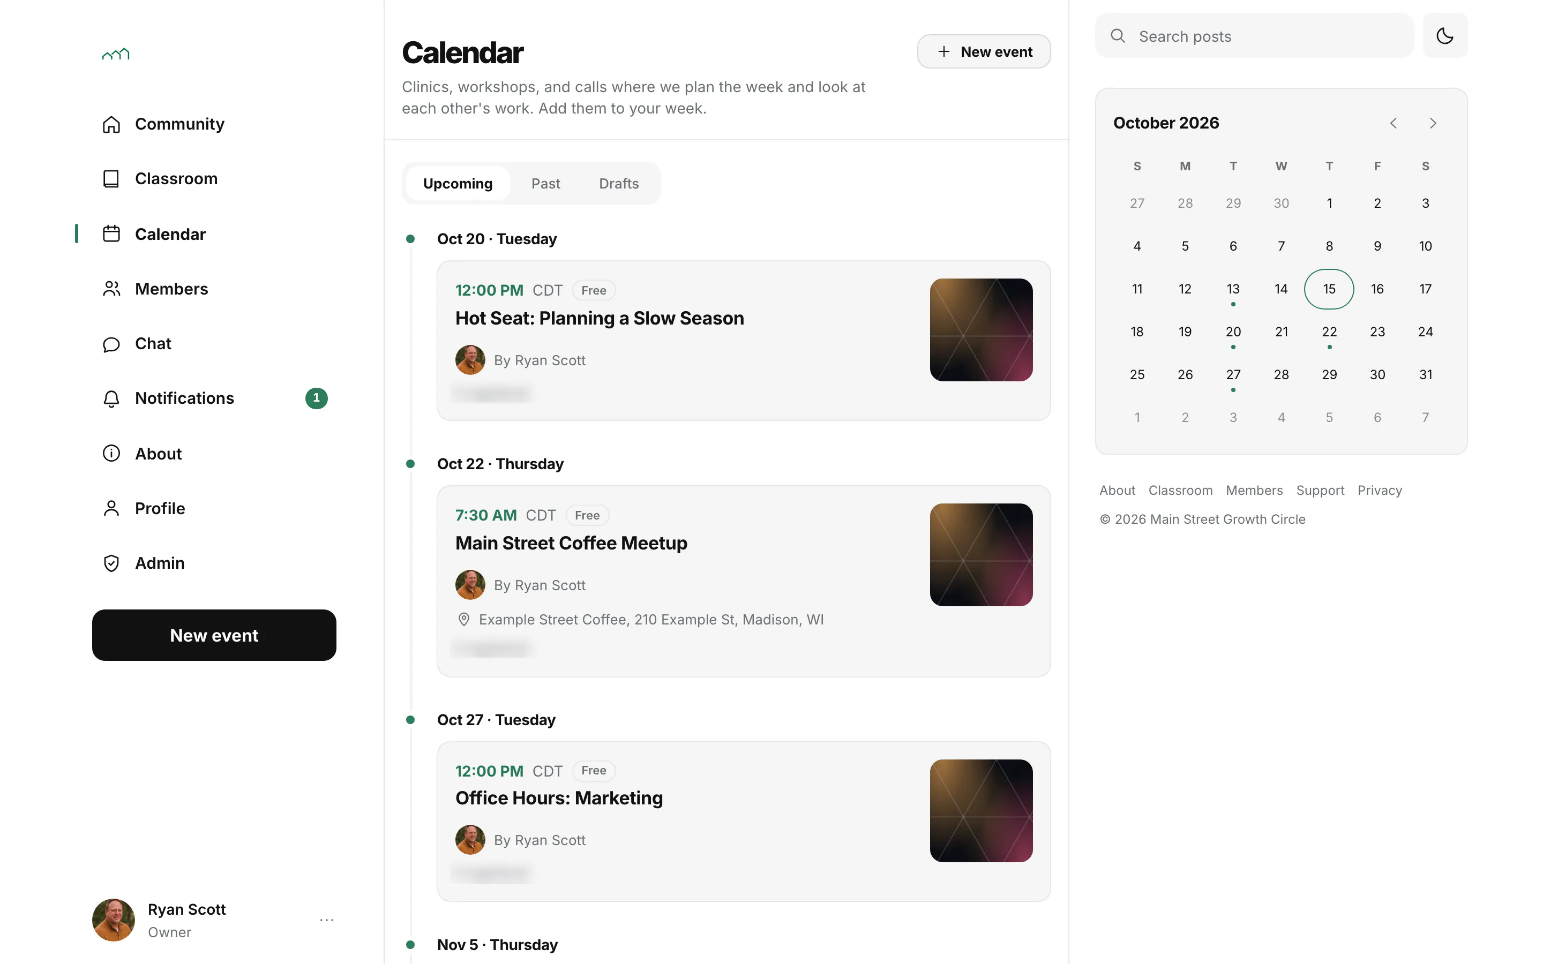1543x964 pixels.
Task: Open Members via the people icon
Action: point(111,289)
